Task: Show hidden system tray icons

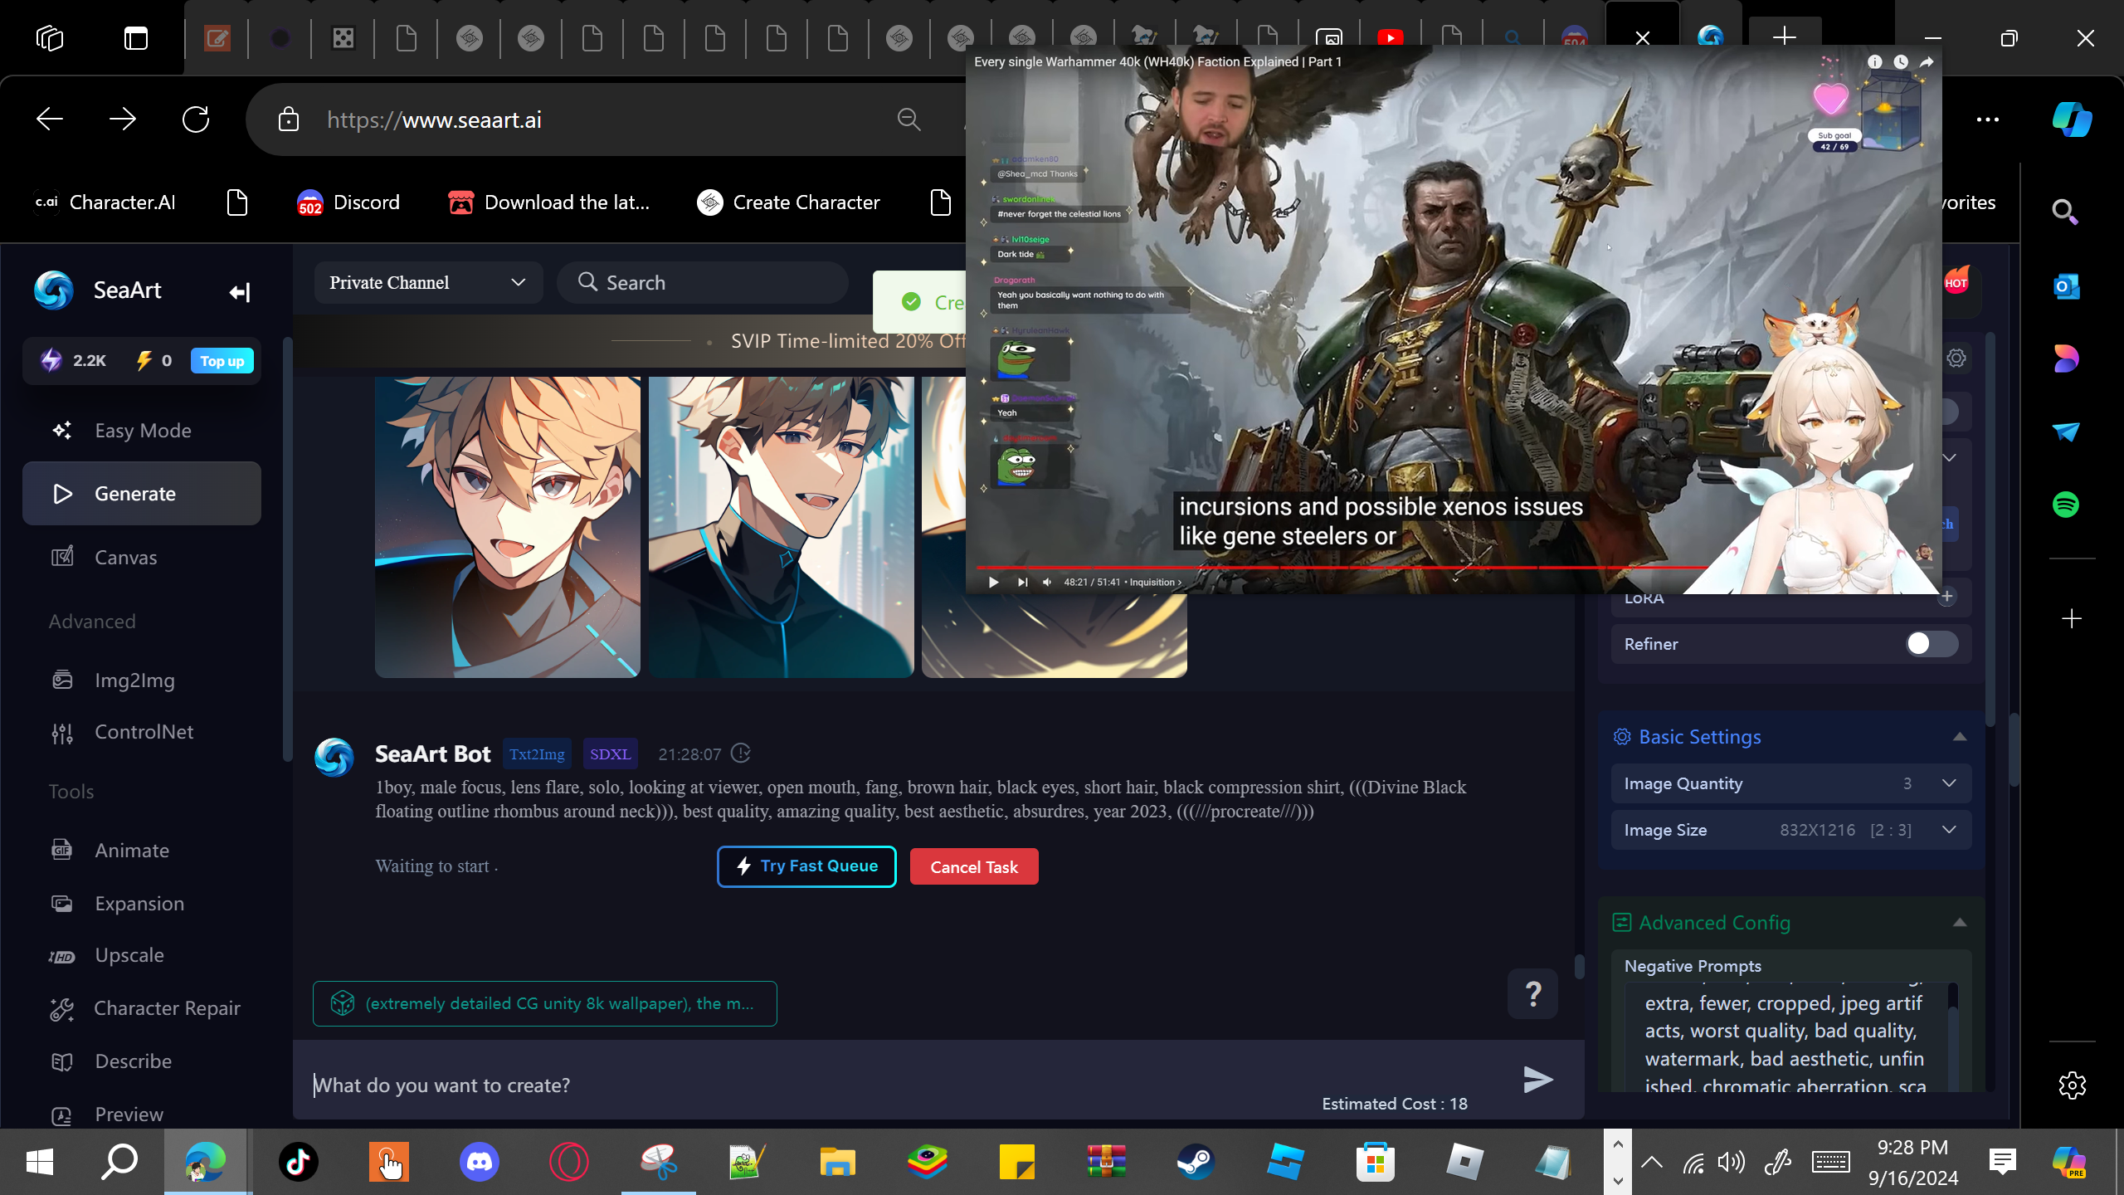Action: [x=1652, y=1162]
